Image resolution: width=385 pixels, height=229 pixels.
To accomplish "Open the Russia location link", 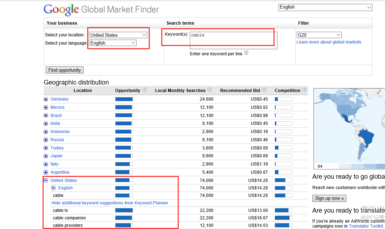I will (57, 139).
